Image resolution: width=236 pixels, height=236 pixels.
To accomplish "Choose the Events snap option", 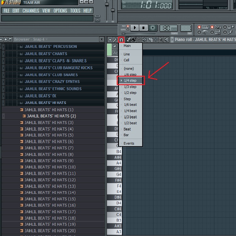I will 131,143.
